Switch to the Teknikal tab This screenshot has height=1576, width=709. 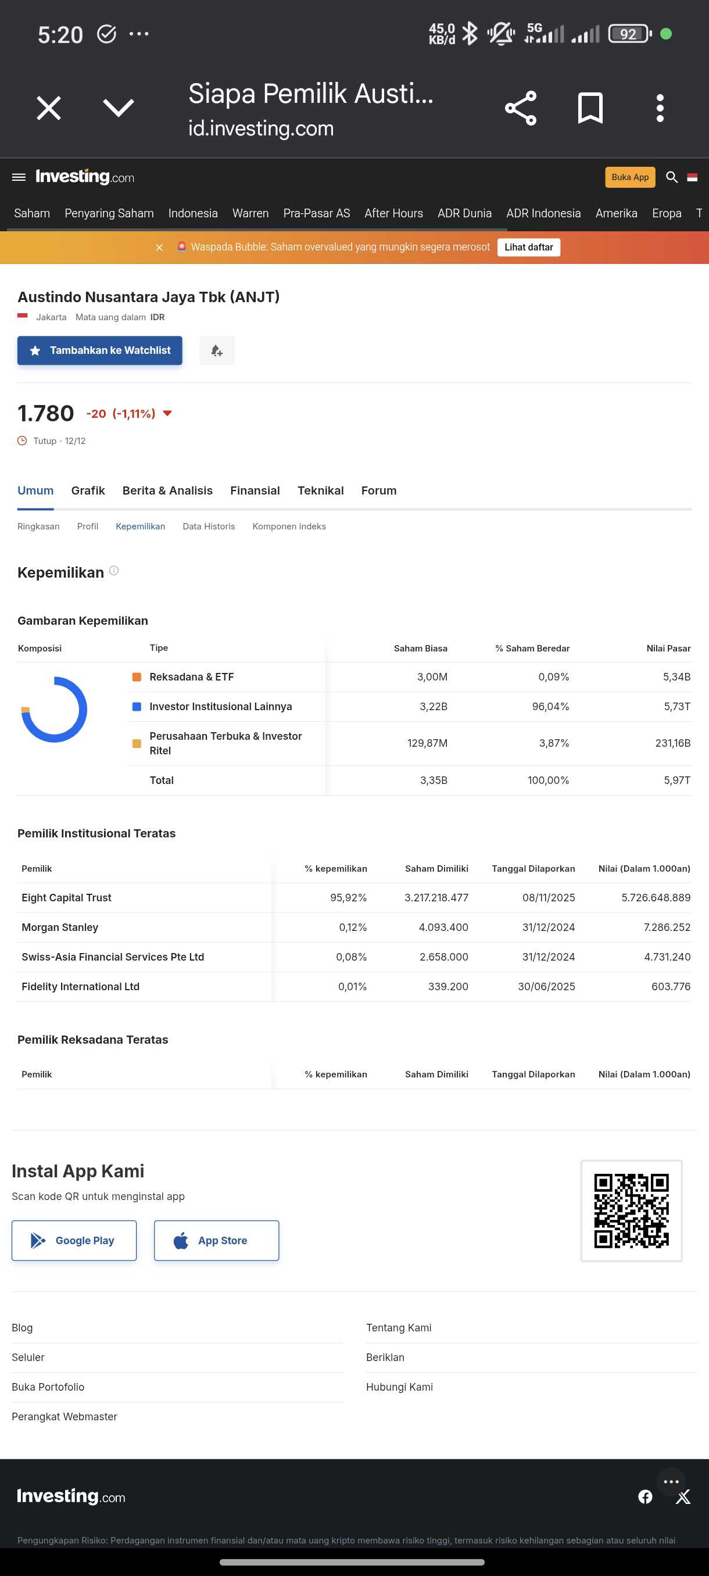pos(321,490)
